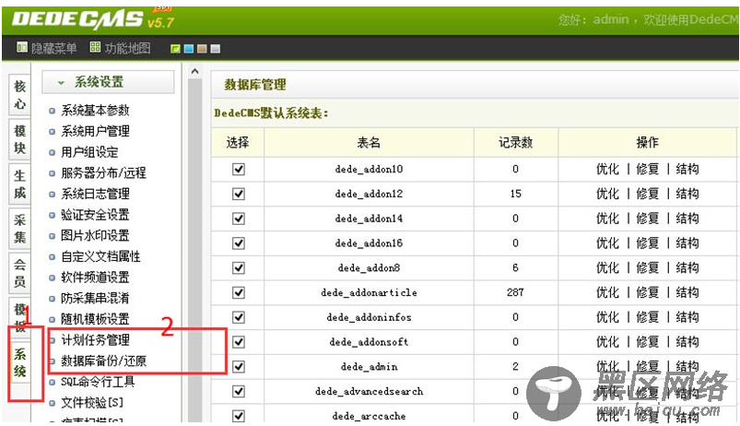The image size is (740, 426).
Task: Open 随机模板设置 page
Action: tap(95, 319)
